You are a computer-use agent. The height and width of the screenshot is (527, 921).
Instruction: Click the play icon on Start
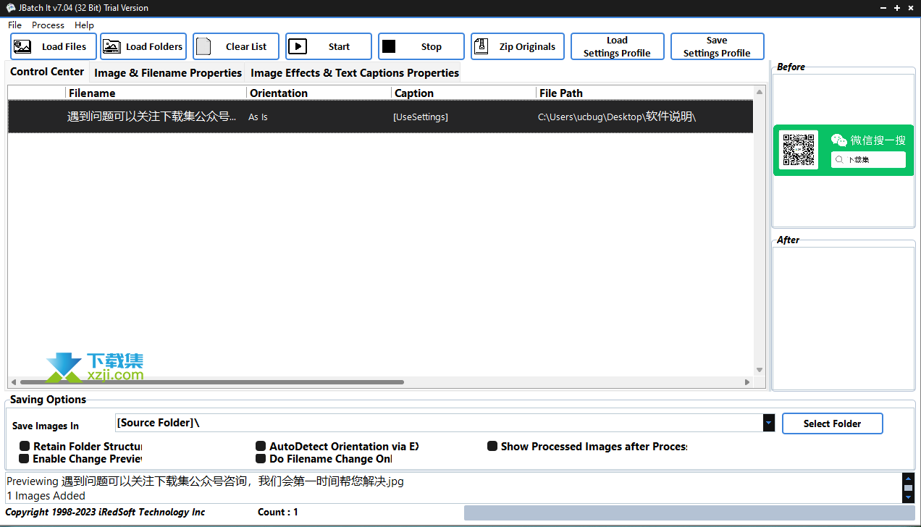[x=297, y=46]
